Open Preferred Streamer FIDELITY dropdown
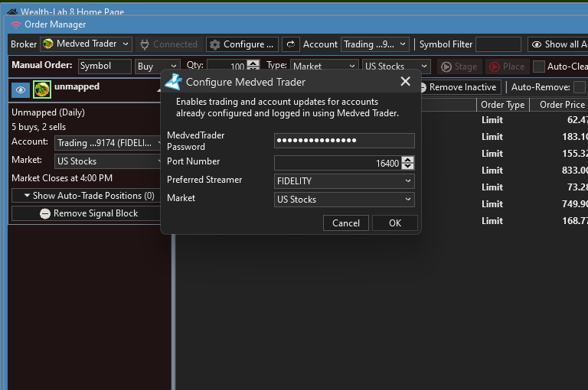Image resolution: width=588 pixels, height=390 pixels. (344, 181)
